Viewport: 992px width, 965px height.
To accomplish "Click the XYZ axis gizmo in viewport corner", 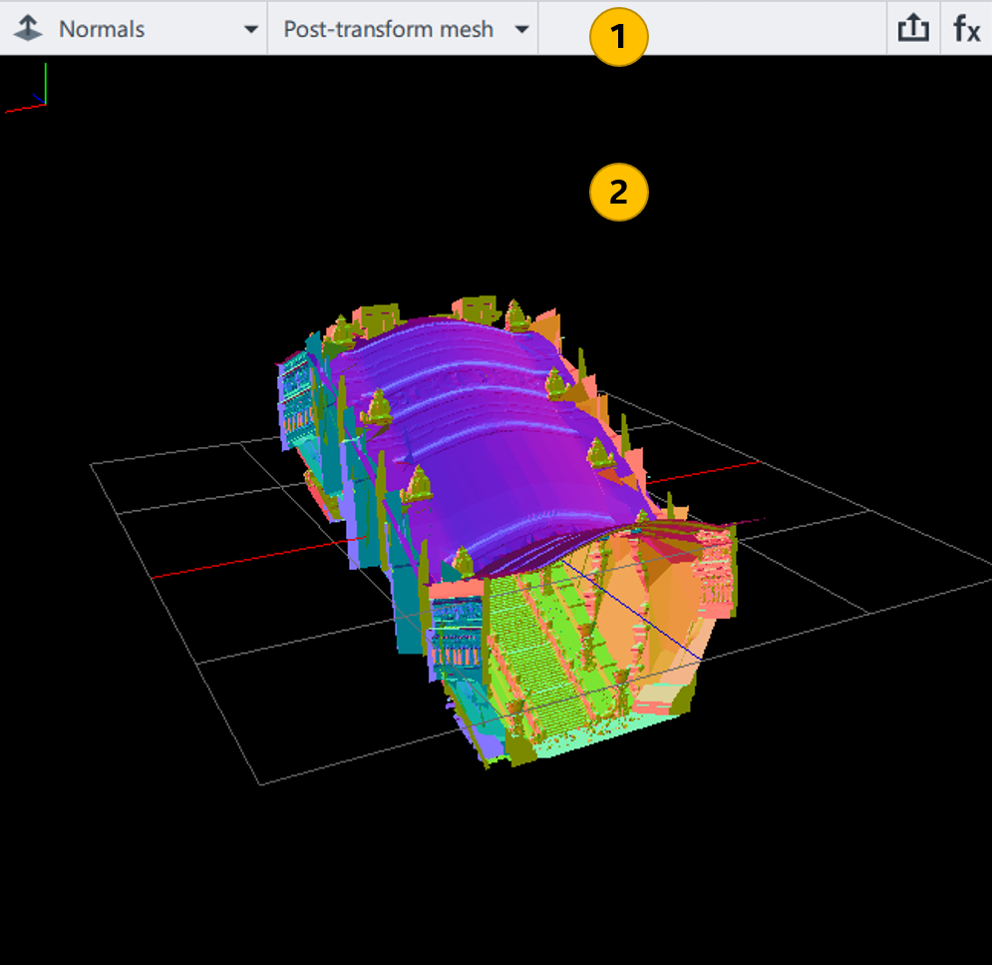I will coord(28,92).
